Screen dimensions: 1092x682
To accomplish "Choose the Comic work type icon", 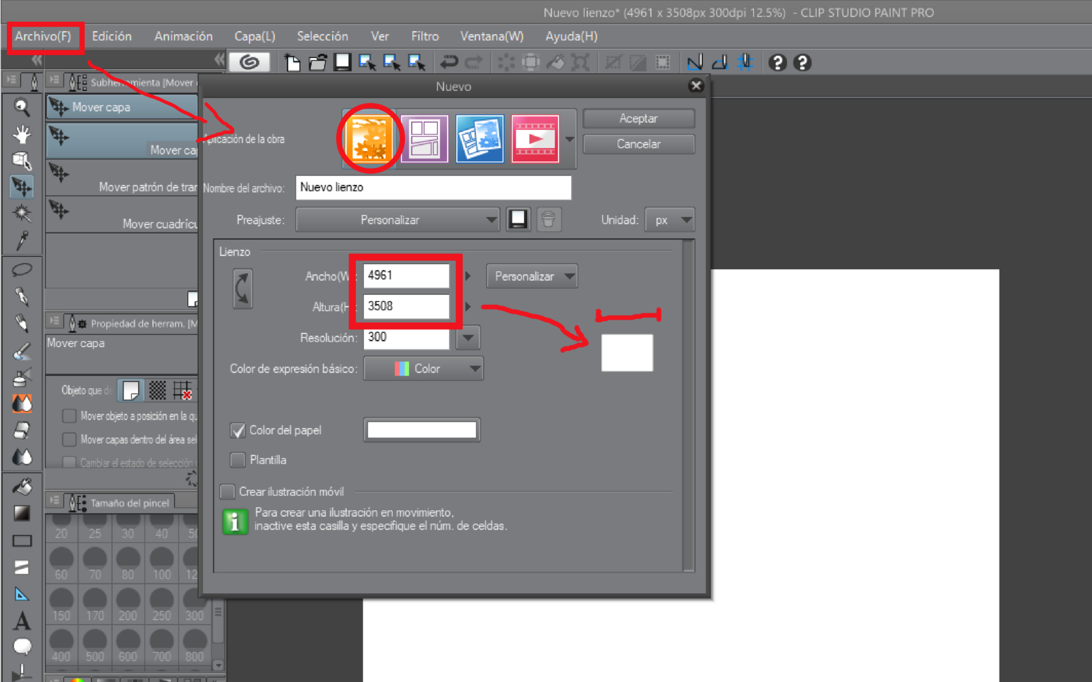I will [x=424, y=139].
